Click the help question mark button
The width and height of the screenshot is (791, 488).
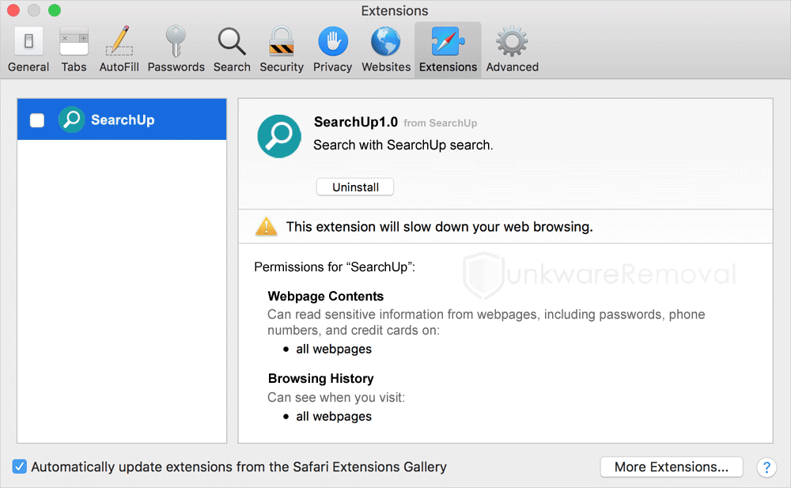(x=766, y=467)
